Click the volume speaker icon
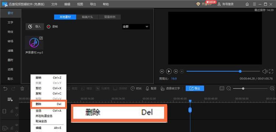Image resolution: width=276 pixels, height=132 pixels. click(x=265, y=71)
